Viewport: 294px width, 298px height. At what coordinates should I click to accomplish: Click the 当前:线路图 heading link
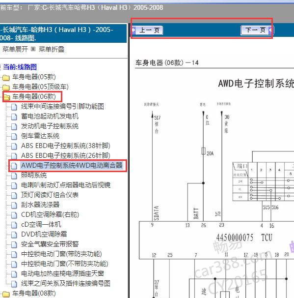click(x=20, y=67)
